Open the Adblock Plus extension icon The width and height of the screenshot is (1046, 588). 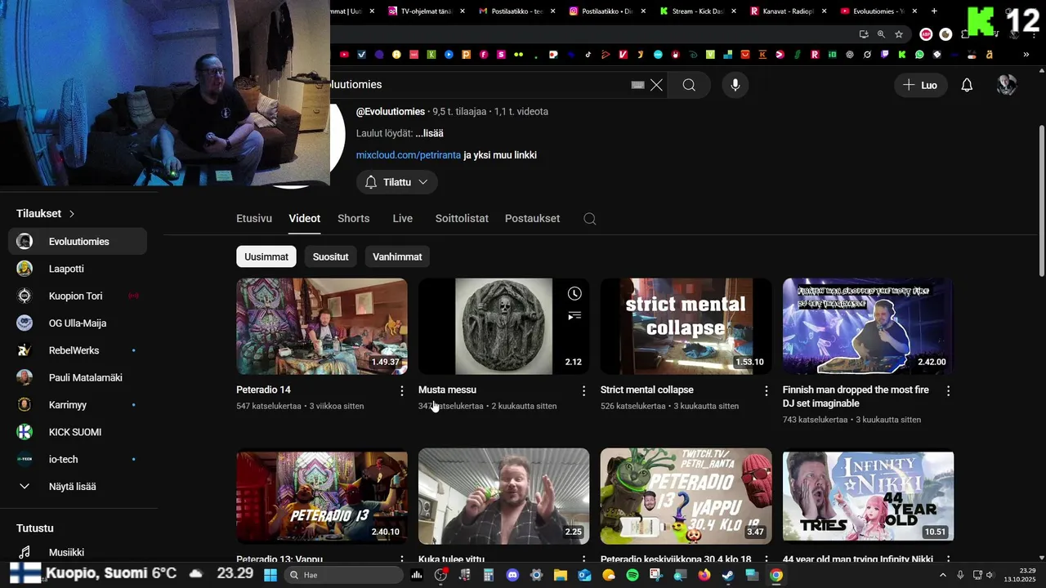pos(926,34)
